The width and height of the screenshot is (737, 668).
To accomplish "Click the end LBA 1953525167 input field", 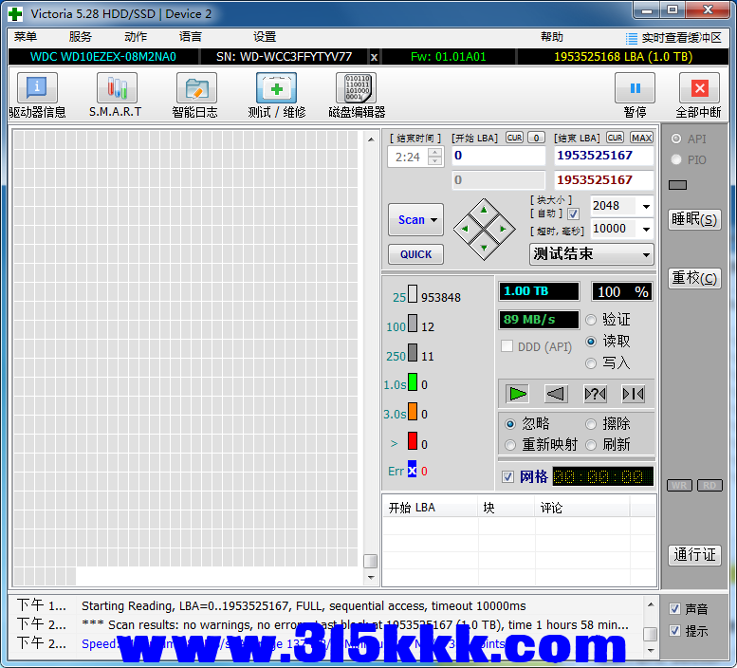I will pos(604,156).
